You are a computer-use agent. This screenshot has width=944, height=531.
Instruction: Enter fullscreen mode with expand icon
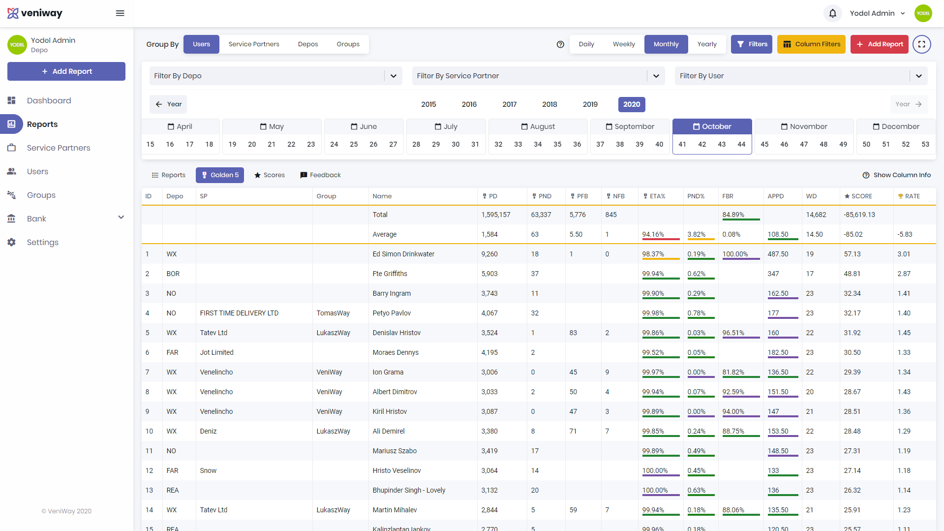point(921,44)
